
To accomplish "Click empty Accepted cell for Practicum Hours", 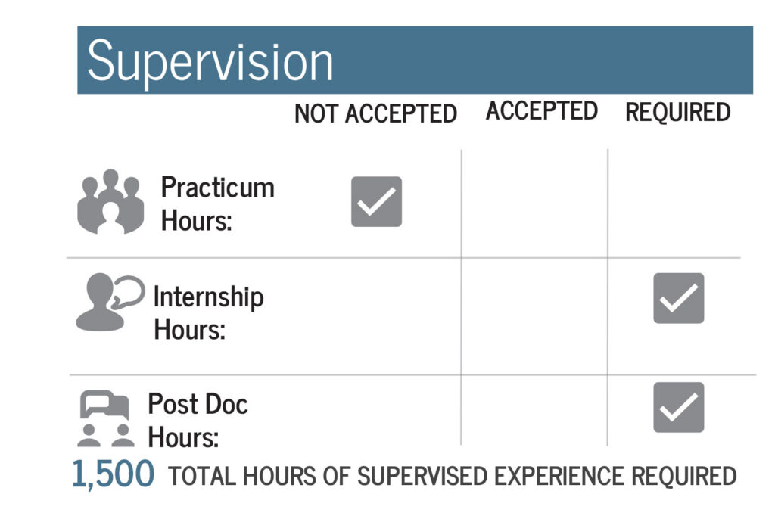I will pyautogui.click(x=534, y=204).
